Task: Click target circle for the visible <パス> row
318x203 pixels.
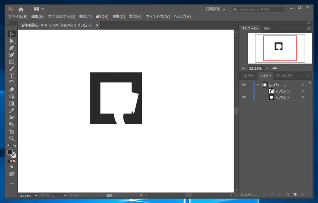Action: (303, 97)
